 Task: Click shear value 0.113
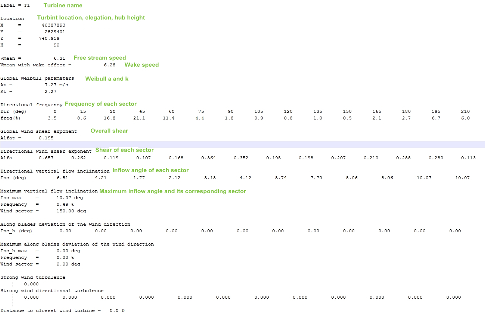(468, 158)
